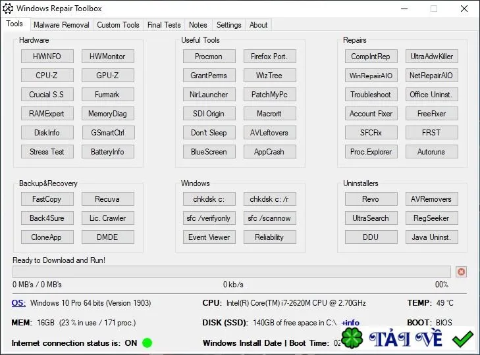Open GPU-Z
The width and height of the screenshot is (480, 355).
tap(108, 75)
